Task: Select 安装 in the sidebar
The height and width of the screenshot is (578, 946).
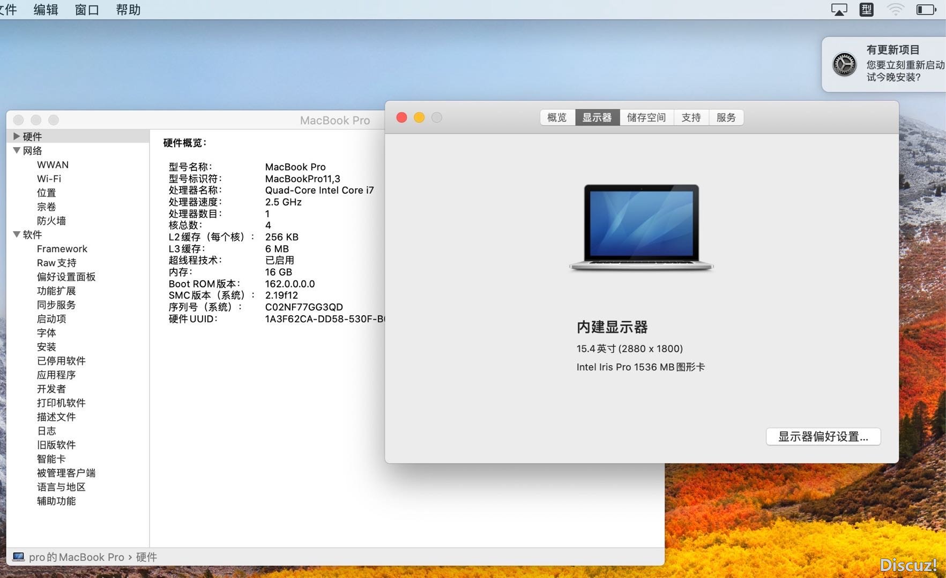Action: pyautogui.click(x=46, y=347)
